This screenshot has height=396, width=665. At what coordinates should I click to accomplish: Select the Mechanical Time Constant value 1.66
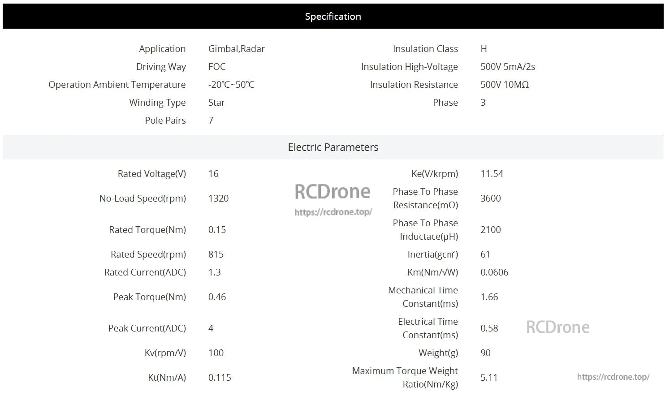click(489, 297)
